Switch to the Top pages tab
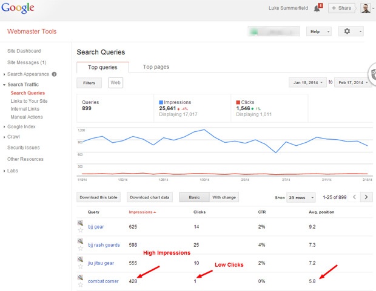376x291 pixels. tap(156, 67)
